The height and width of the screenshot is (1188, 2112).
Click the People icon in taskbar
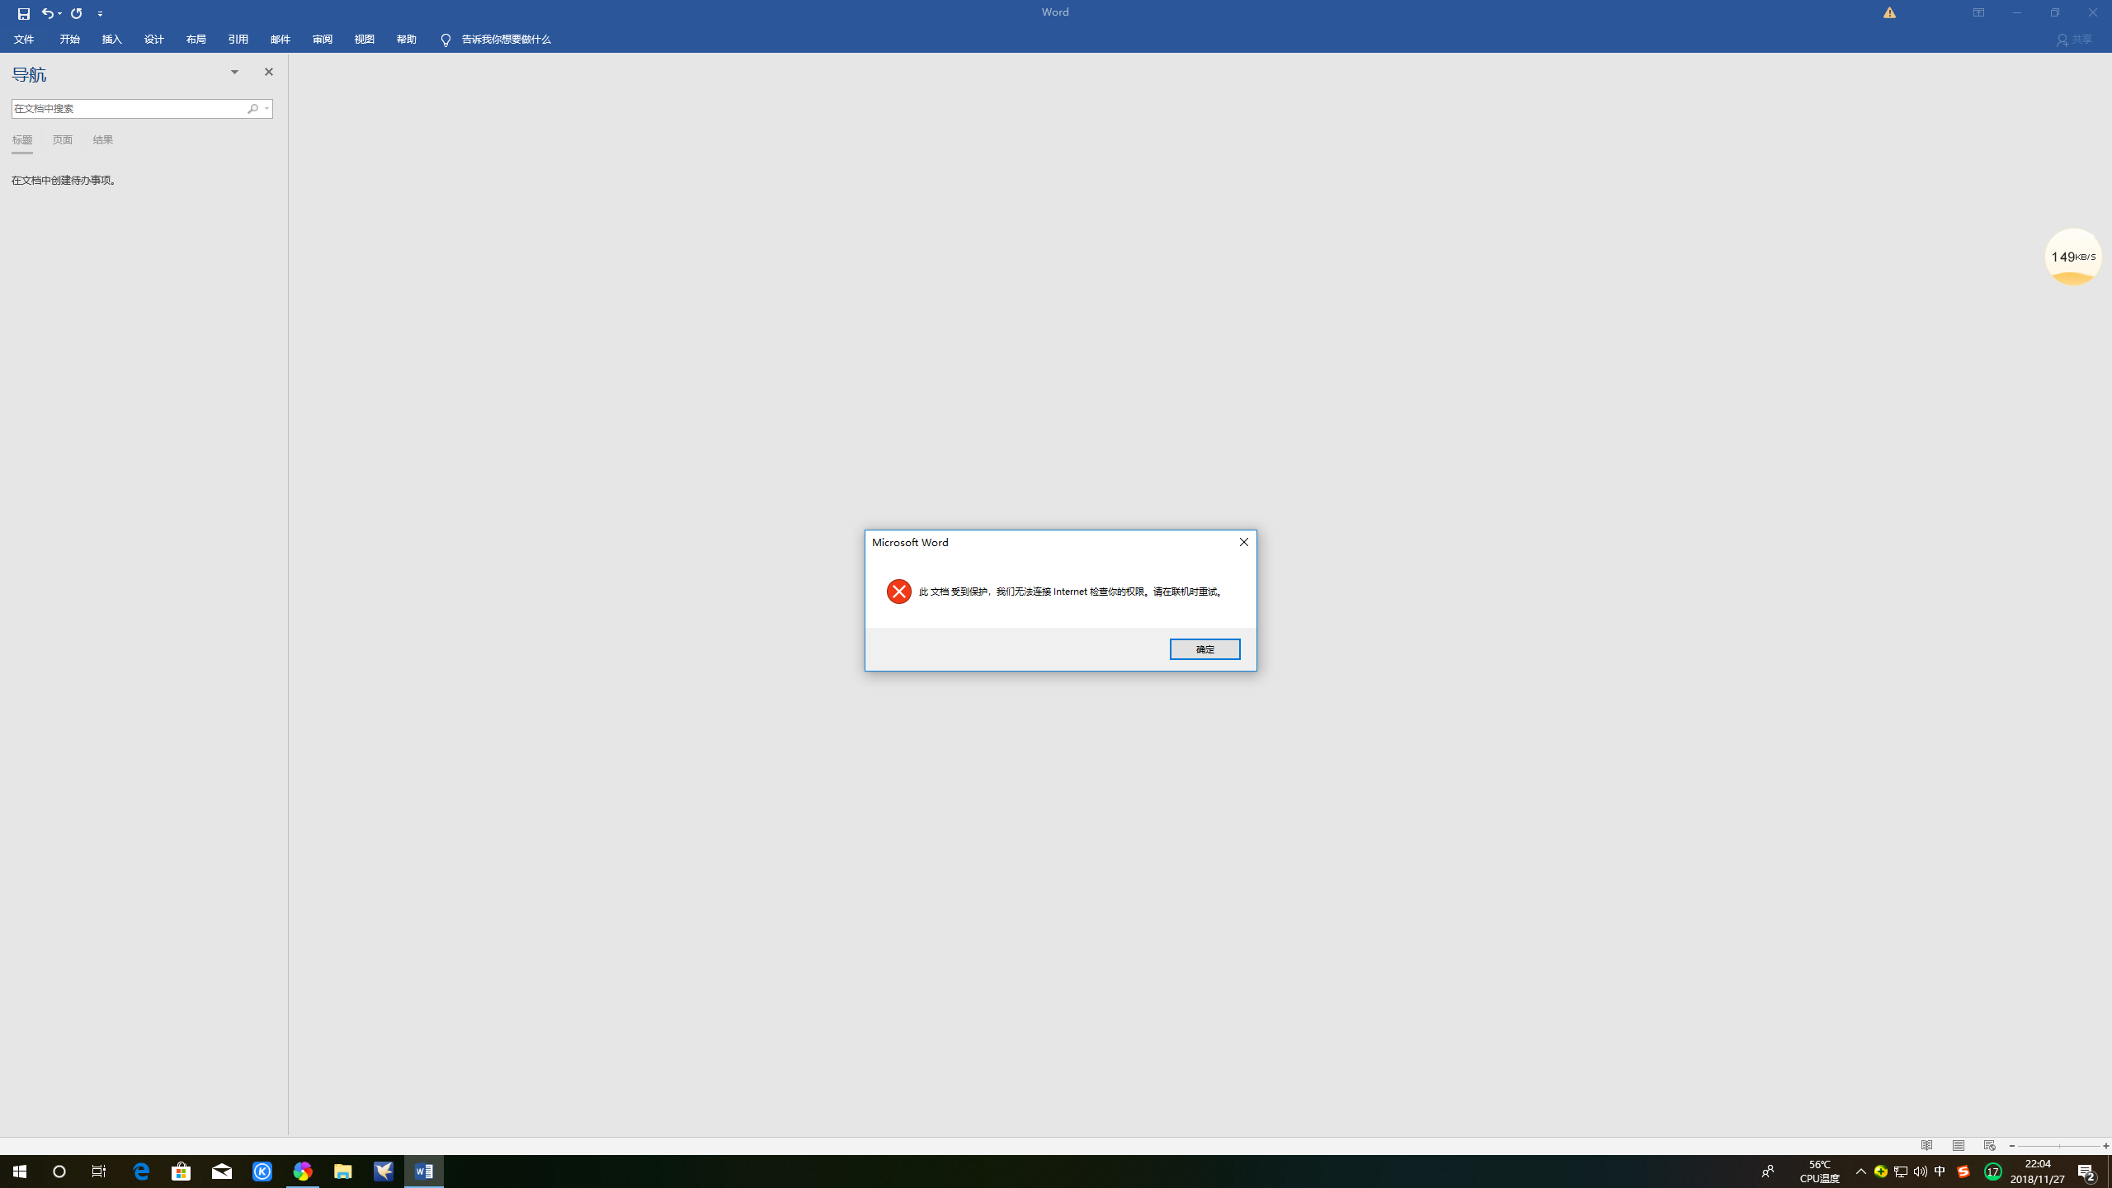point(1768,1171)
